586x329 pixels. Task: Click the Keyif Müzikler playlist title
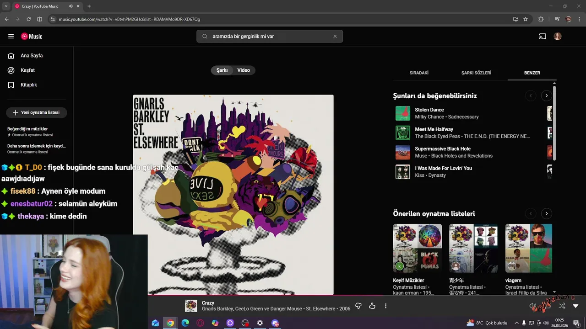click(408, 281)
